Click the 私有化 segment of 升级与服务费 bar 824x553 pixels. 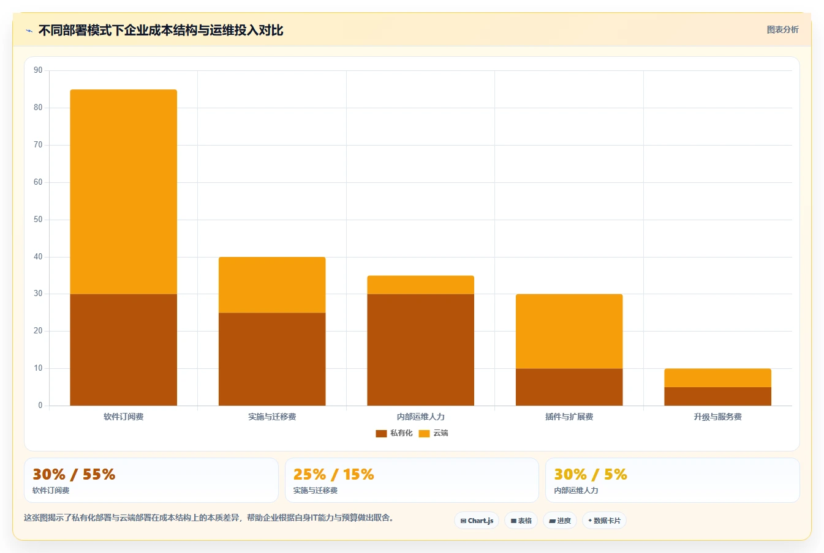[718, 396]
